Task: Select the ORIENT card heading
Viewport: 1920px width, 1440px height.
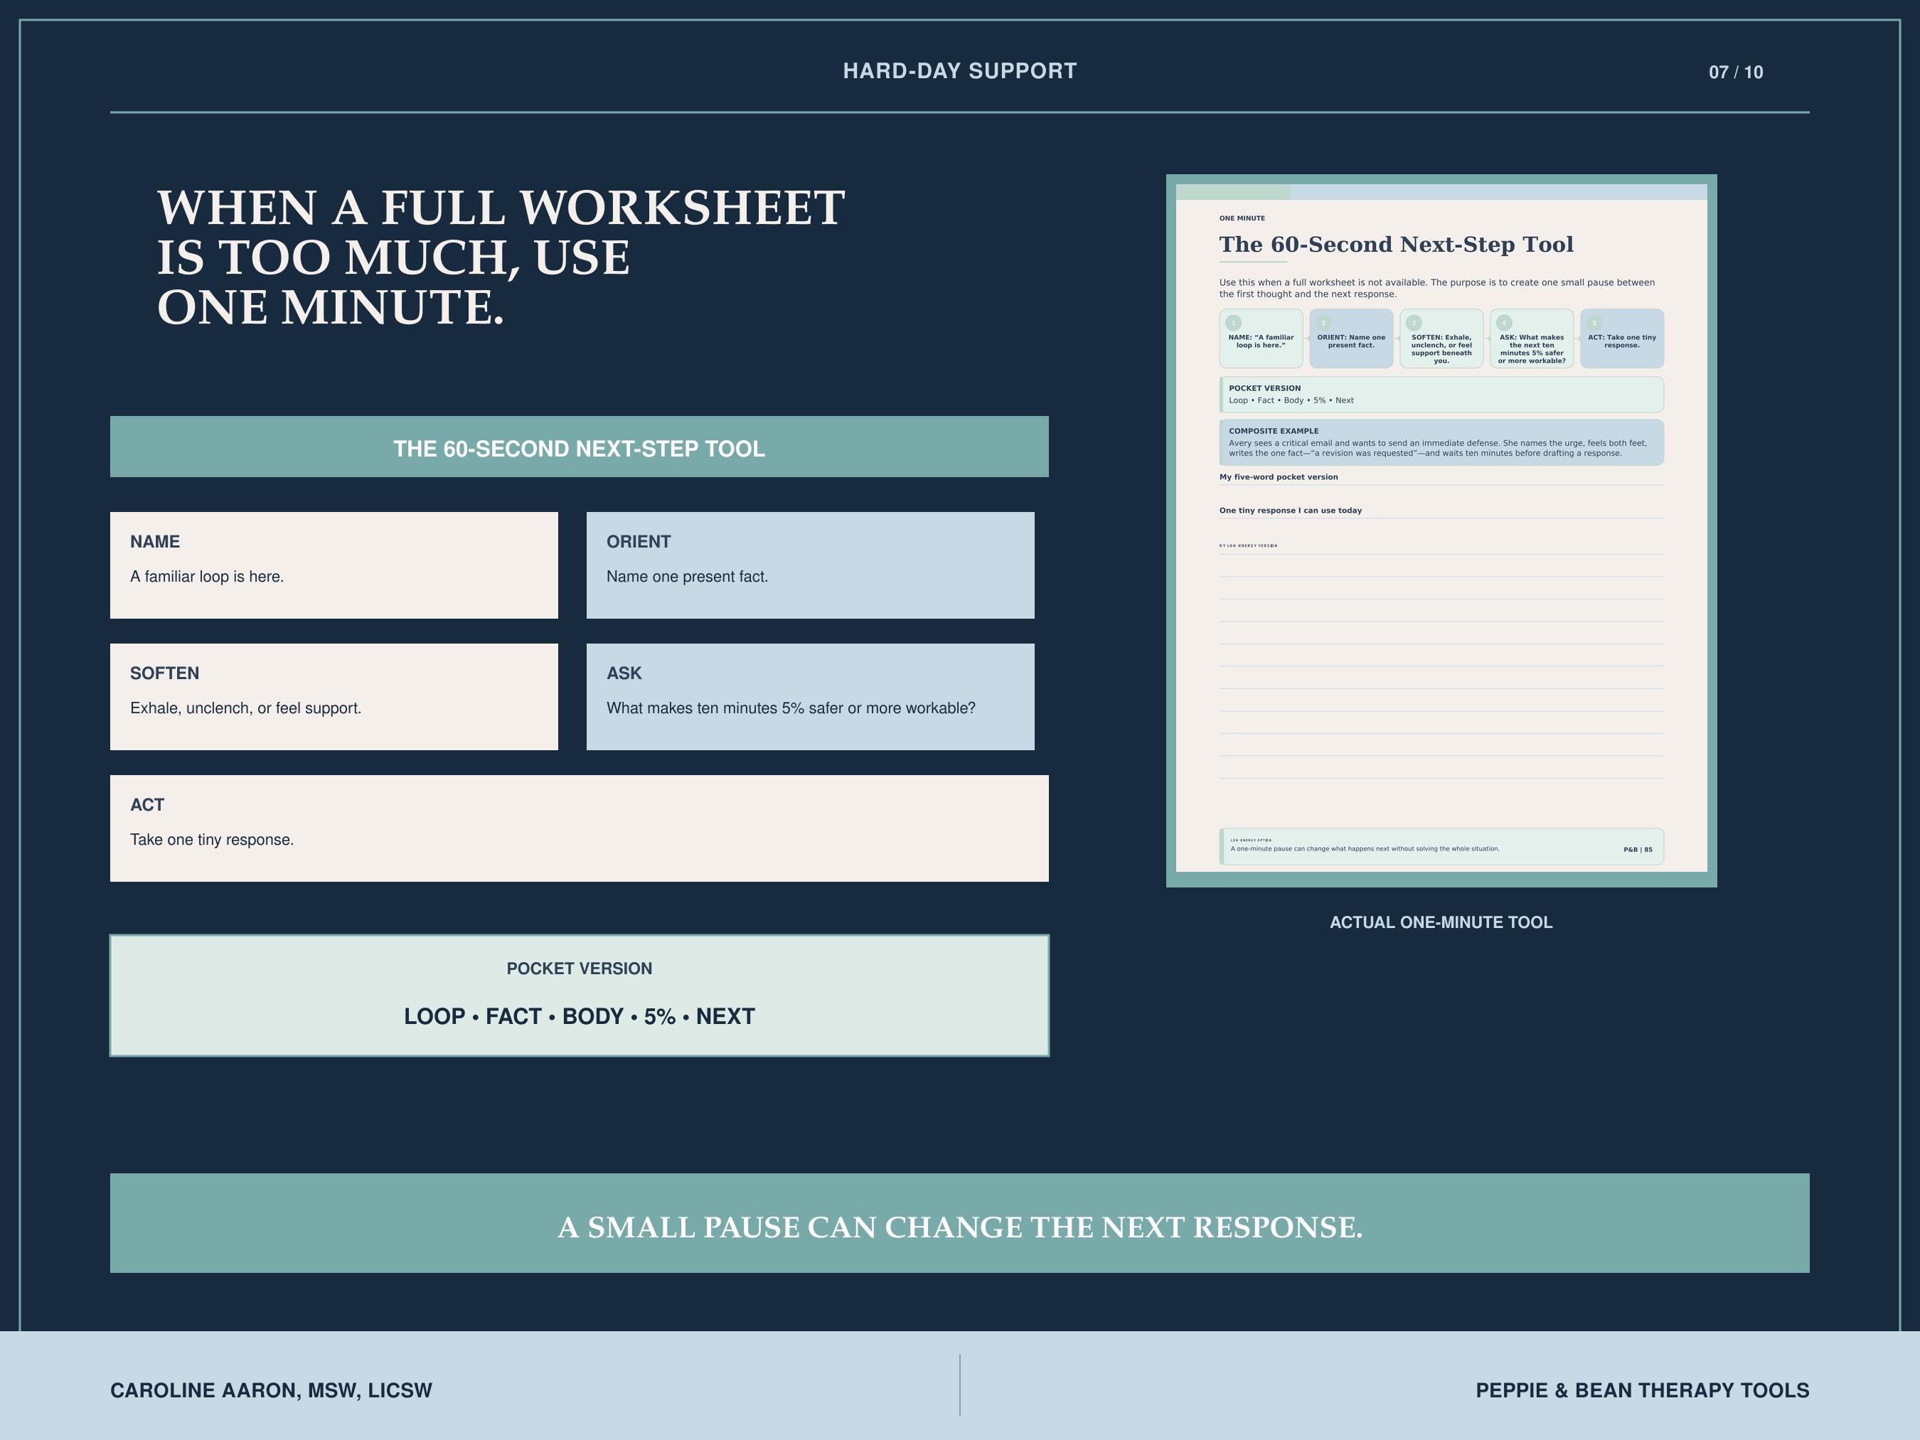Action: coord(639,542)
